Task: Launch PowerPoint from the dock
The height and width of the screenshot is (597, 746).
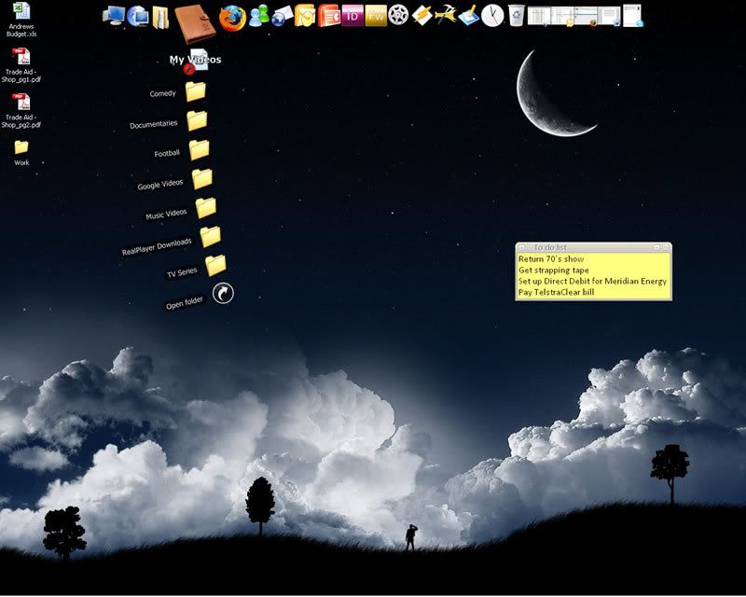Action: [x=329, y=15]
